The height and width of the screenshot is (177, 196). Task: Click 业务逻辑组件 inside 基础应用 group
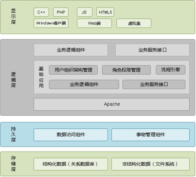point(84,85)
